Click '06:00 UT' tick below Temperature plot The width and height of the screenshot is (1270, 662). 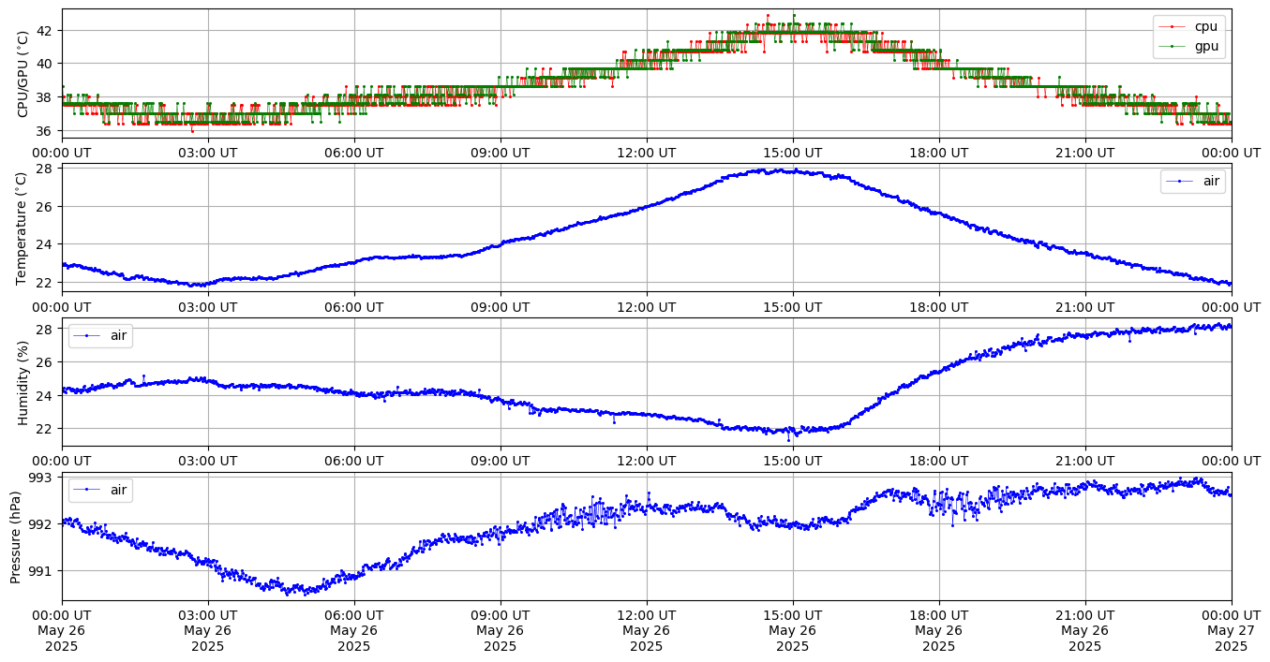pyautogui.click(x=354, y=307)
